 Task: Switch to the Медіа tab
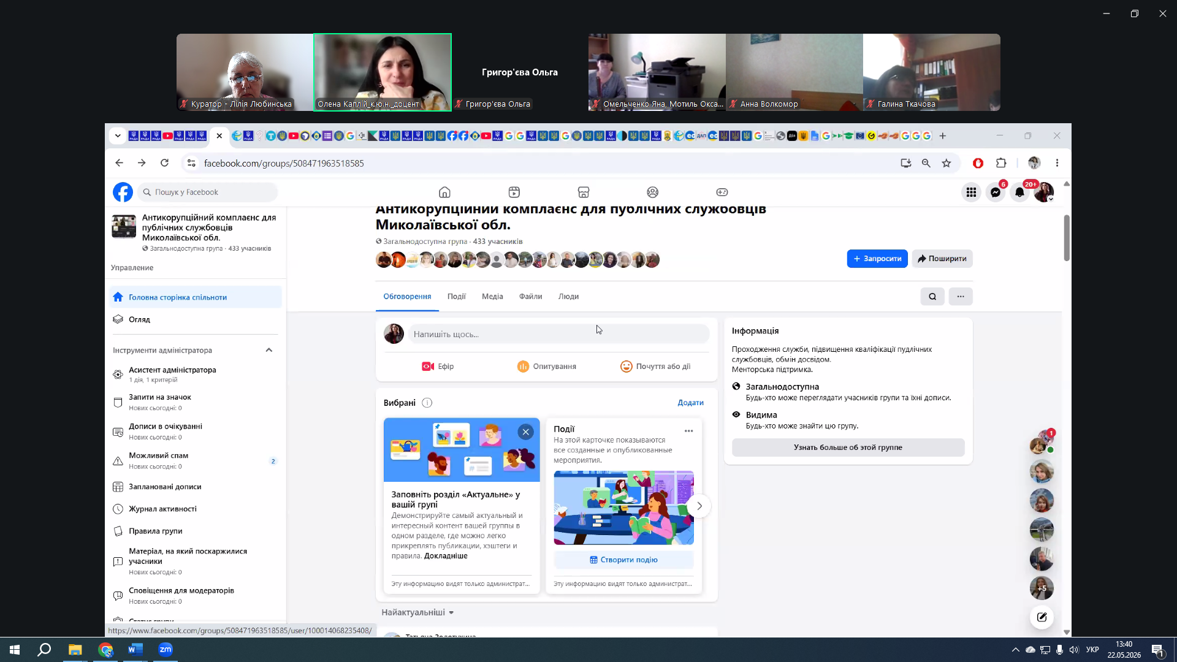(492, 297)
